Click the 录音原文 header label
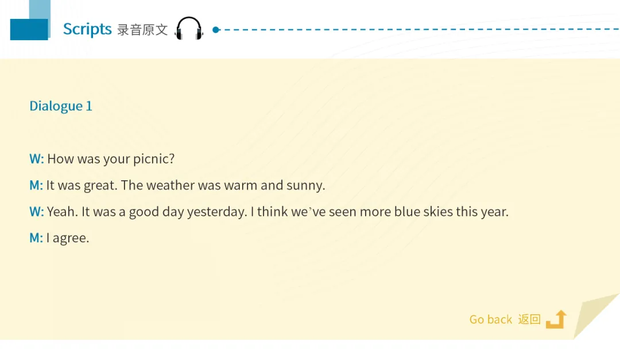The width and height of the screenshot is (620, 349). pyautogui.click(x=142, y=30)
